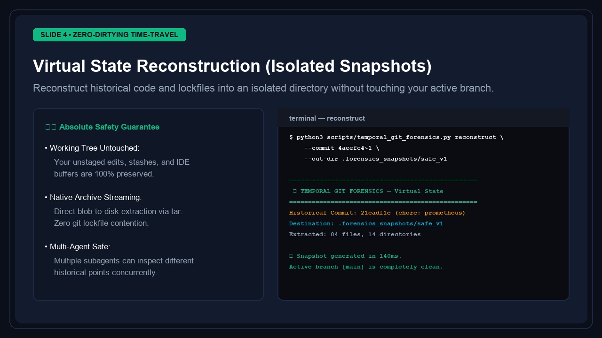Click "Extracted: 84 files, 14 directories"
The height and width of the screenshot is (338, 602).
click(x=355, y=235)
